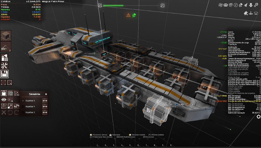Screen dimensions: 261x148
Task: Close the Simetria panel
Action: click(x=46, y=94)
